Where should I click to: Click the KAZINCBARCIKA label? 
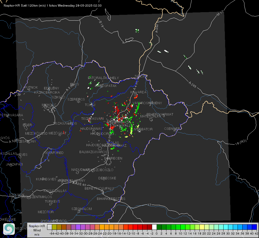tap(47, 93)
